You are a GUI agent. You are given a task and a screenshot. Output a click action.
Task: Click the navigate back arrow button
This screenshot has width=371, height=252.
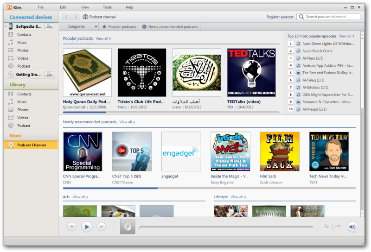67,17
